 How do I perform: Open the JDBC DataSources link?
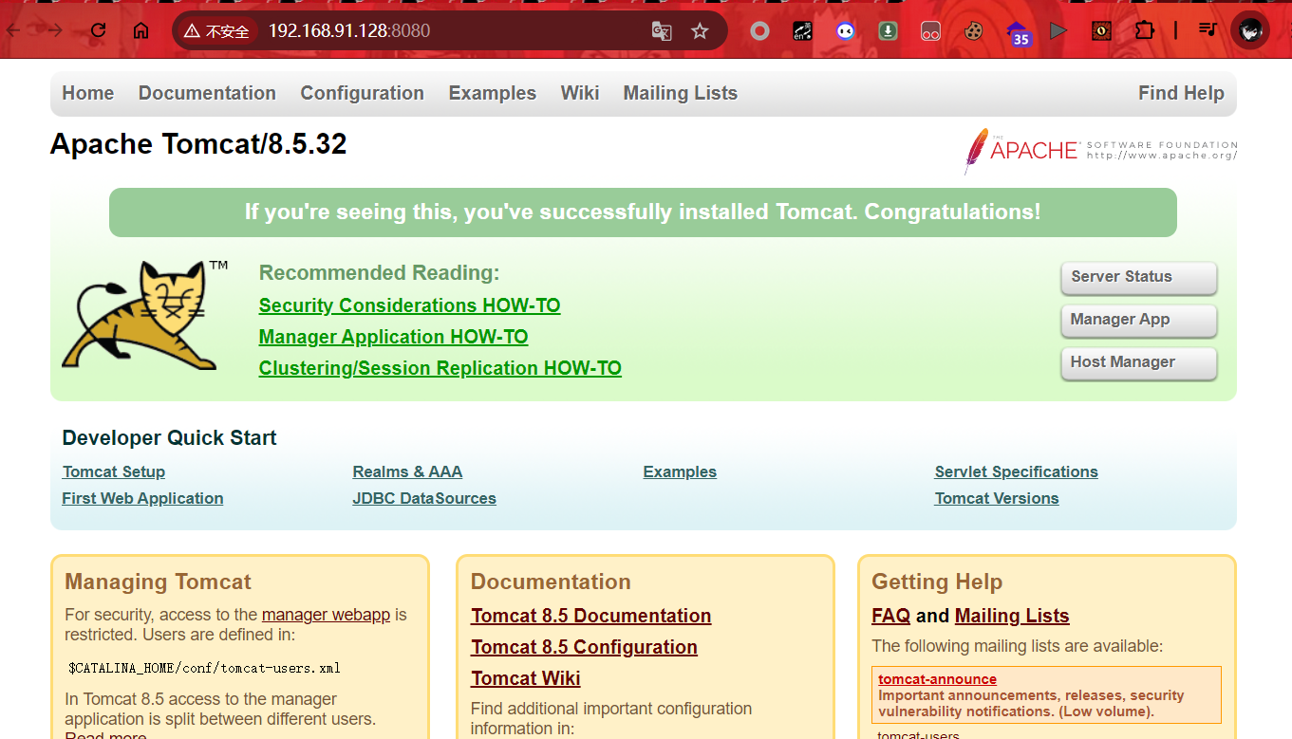pos(424,498)
